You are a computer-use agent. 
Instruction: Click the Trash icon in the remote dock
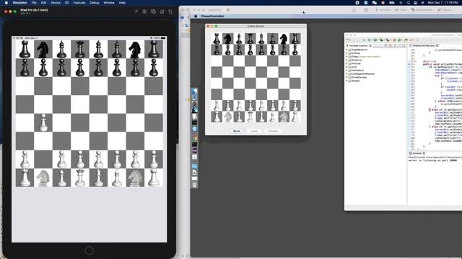(x=194, y=184)
